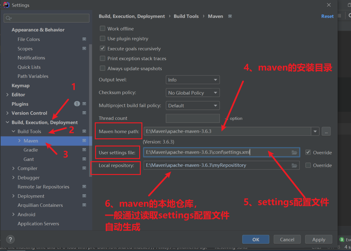Click Reset to discard changes
The image size is (351, 251).
327,16
